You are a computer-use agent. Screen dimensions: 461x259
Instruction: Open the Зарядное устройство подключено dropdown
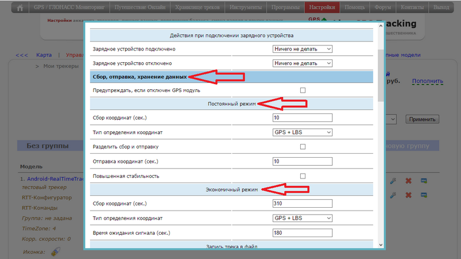303,49
